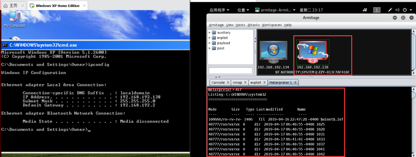Click the payload folder icon
Screen dimensions: 416x157
coord(214,43)
